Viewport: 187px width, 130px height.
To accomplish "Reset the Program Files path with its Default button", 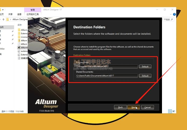I will pyautogui.click(x=145, y=67).
